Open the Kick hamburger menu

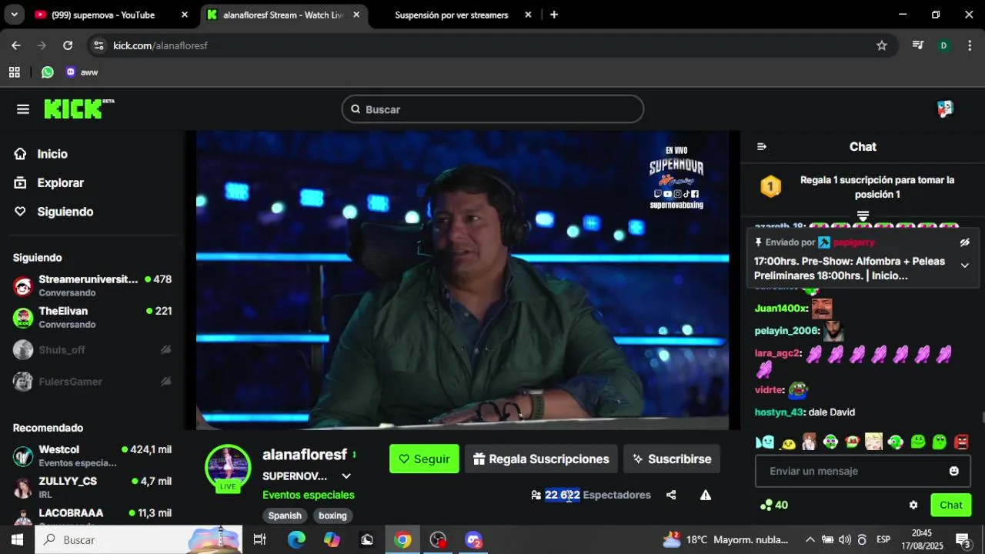23,109
